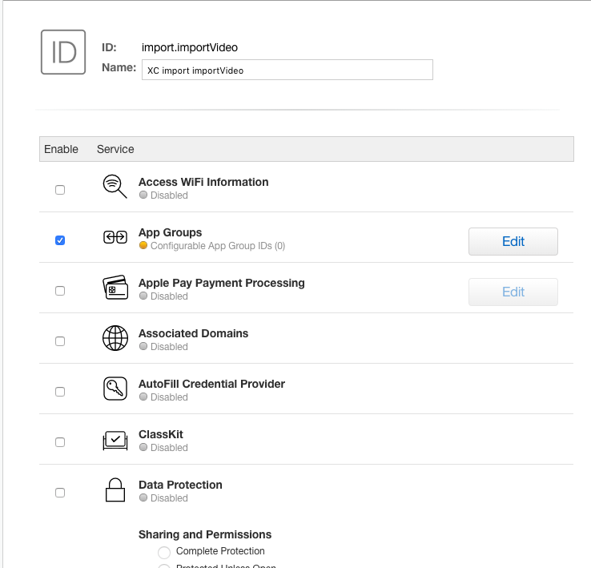This screenshot has width=591, height=568.
Task: Enable the Access WiFi Information checkbox
Action: [x=60, y=190]
